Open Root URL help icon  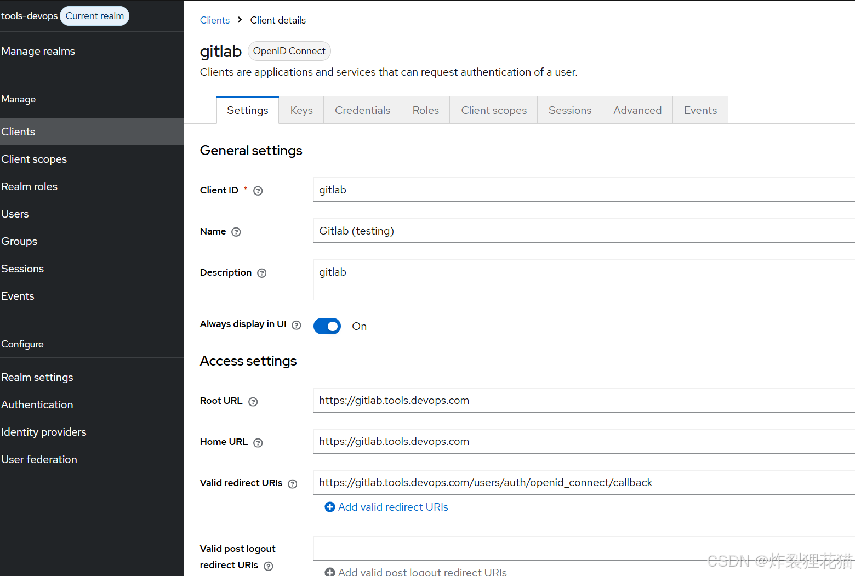point(253,402)
